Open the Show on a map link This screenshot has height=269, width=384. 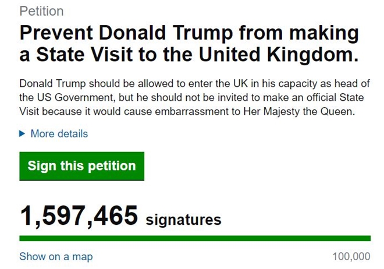click(x=56, y=257)
